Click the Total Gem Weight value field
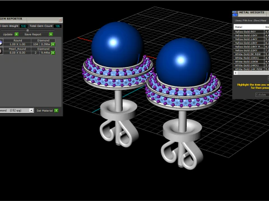The image size is (269, 201). coord(24,26)
